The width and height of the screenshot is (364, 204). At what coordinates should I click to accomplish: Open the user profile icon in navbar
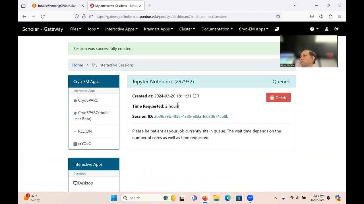[326, 29]
